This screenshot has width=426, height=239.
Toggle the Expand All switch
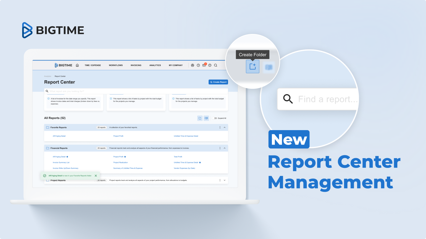(214, 118)
